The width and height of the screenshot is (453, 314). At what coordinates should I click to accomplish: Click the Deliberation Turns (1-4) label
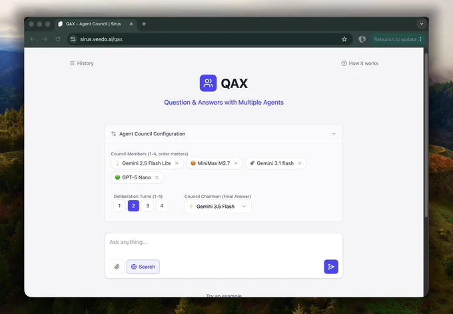pos(138,196)
